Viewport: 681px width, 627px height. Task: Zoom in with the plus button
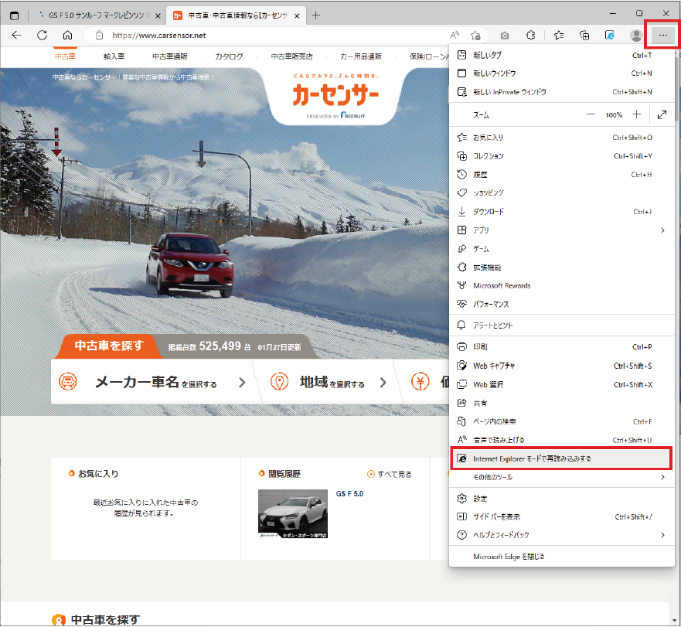coord(637,114)
